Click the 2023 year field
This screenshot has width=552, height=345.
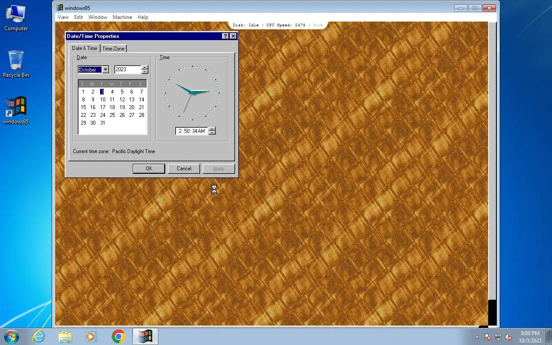point(128,69)
